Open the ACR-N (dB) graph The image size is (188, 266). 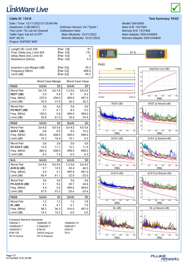click(116, 188)
